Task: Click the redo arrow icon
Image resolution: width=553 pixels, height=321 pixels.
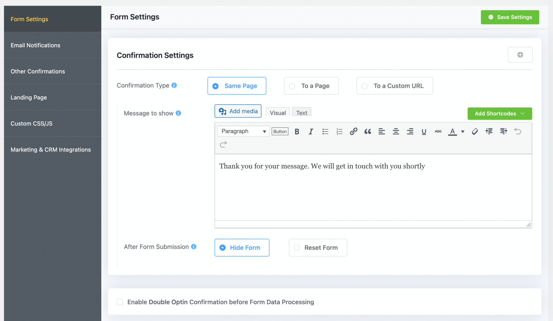Action: pyautogui.click(x=223, y=144)
